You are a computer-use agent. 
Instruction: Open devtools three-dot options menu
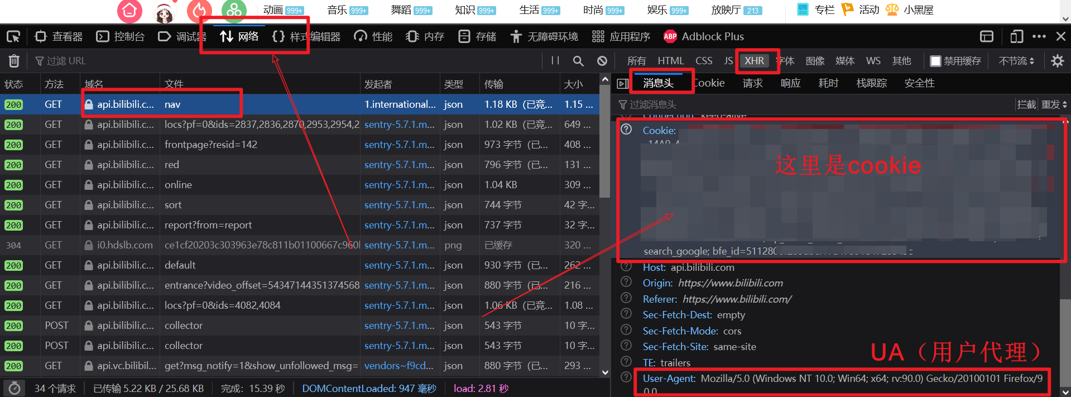click(1039, 37)
